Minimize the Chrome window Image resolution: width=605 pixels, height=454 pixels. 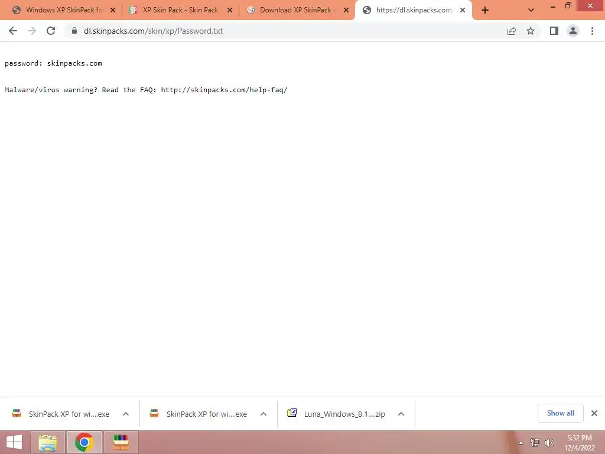coord(552,6)
